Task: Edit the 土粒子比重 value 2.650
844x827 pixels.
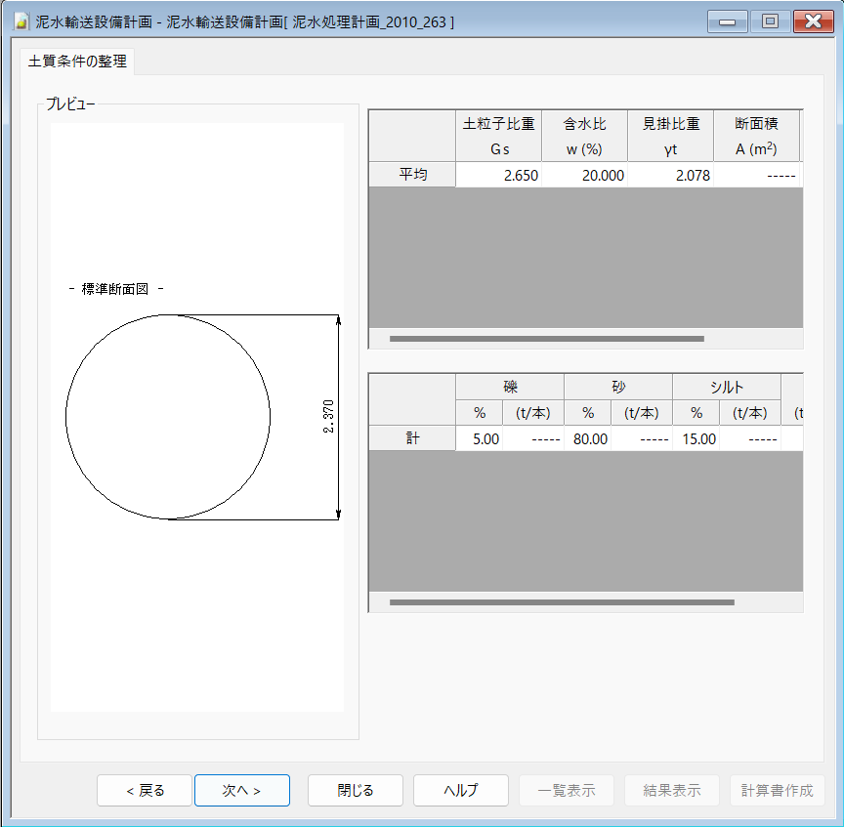Action: pyautogui.click(x=498, y=176)
